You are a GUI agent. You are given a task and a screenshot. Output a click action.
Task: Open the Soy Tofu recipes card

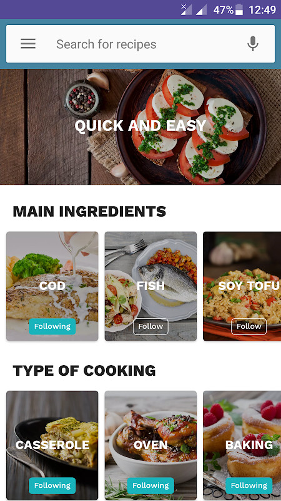pos(242,286)
